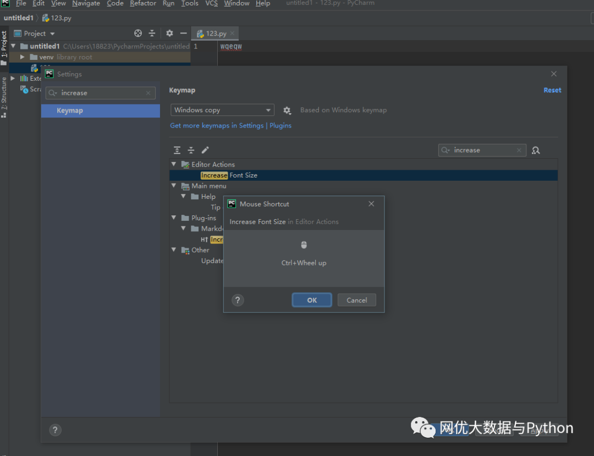The image size is (594, 456).
Task: Open Get more keymaps in Settings Plugins link
Action: click(230, 126)
